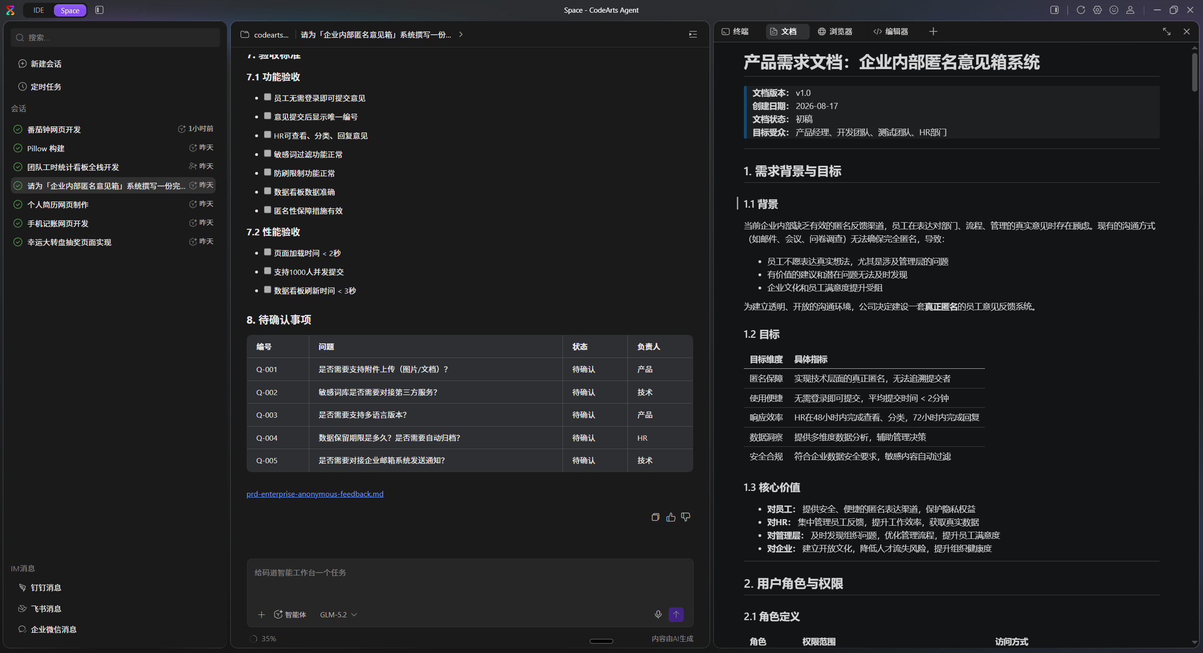
Task: Open the 智能体 agent selector
Action: pyautogui.click(x=290, y=614)
